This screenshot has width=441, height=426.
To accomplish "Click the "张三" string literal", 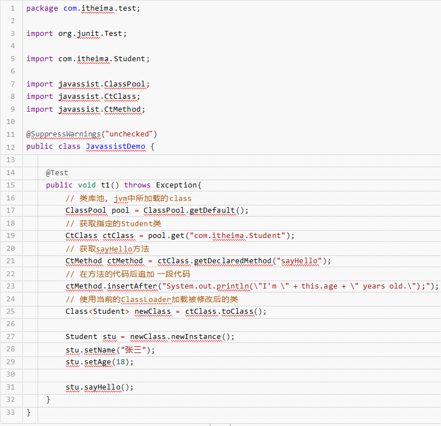I will [x=134, y=350].
